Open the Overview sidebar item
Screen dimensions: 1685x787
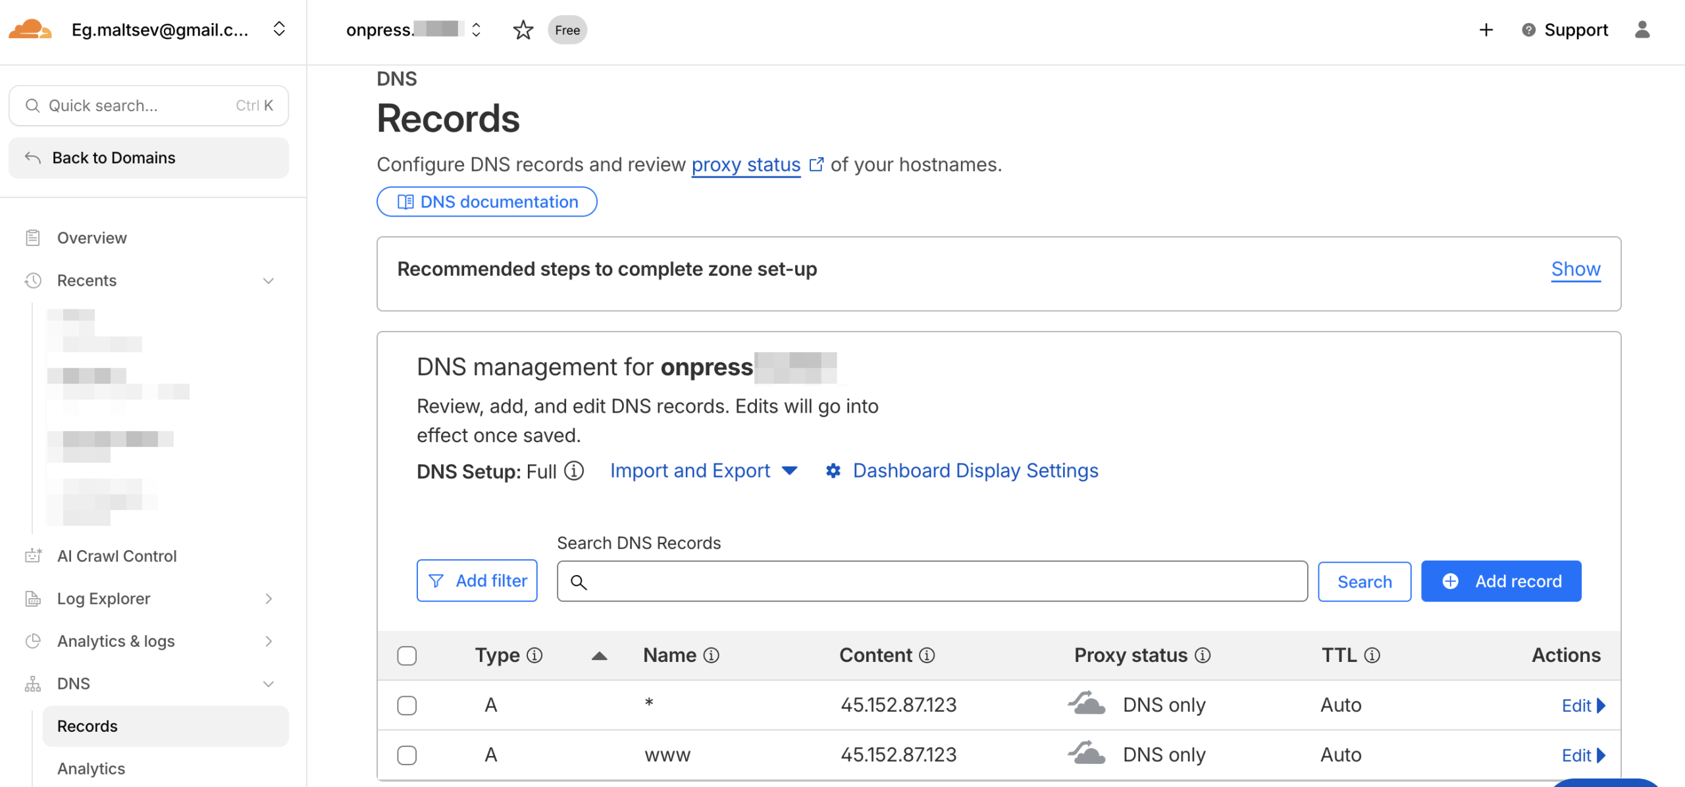pyautogui.click(x=92, y=238)
